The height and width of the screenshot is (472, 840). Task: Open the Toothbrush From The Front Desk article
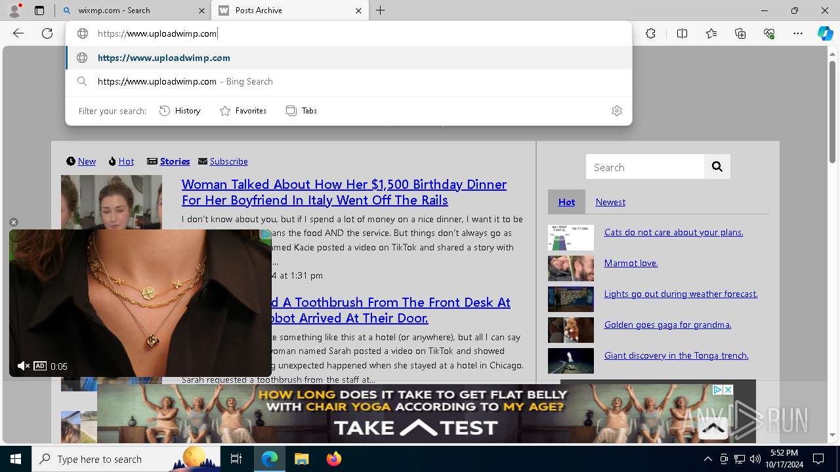(390, 310)
